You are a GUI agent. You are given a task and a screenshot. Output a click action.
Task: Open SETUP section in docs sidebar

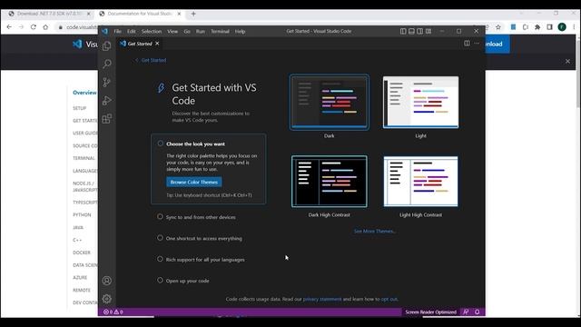coord(79,108)
